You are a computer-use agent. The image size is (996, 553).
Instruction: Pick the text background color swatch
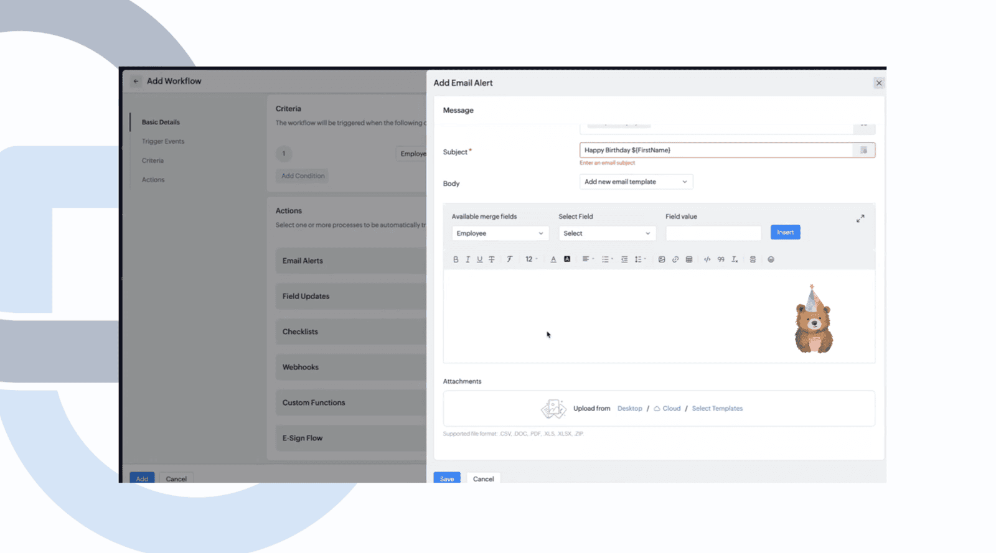click(567, 259)
